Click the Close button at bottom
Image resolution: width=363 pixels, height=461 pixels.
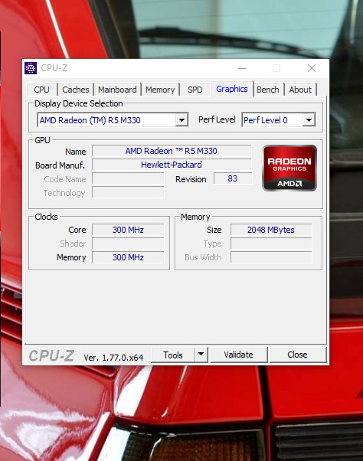pos(297,355)
